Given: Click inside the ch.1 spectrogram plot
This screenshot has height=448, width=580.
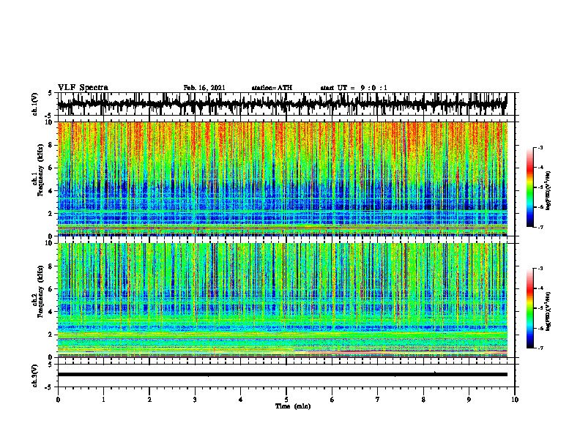Looking at the screenshot, I should tap(282, 179).
